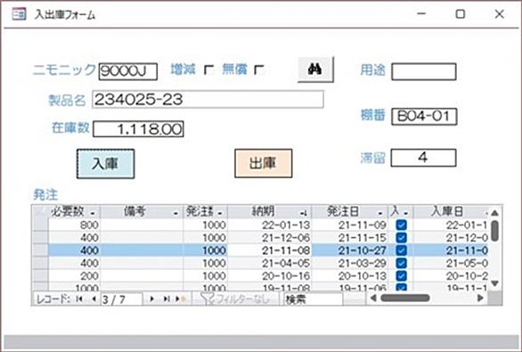The height and width of the screenshot is (352, 522).
Task: Toggle 入 checkbox in 20-10-16 row
Action: (402, 275)
